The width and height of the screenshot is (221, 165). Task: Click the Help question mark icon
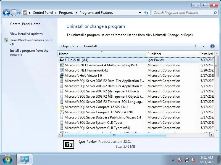[212, 46]
